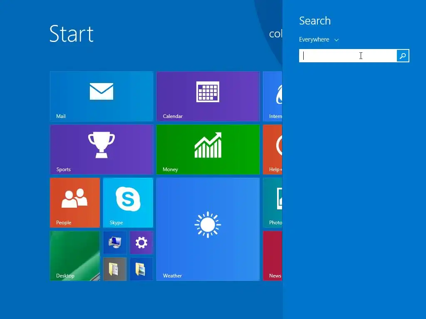Open the People tile

[75, 203]
